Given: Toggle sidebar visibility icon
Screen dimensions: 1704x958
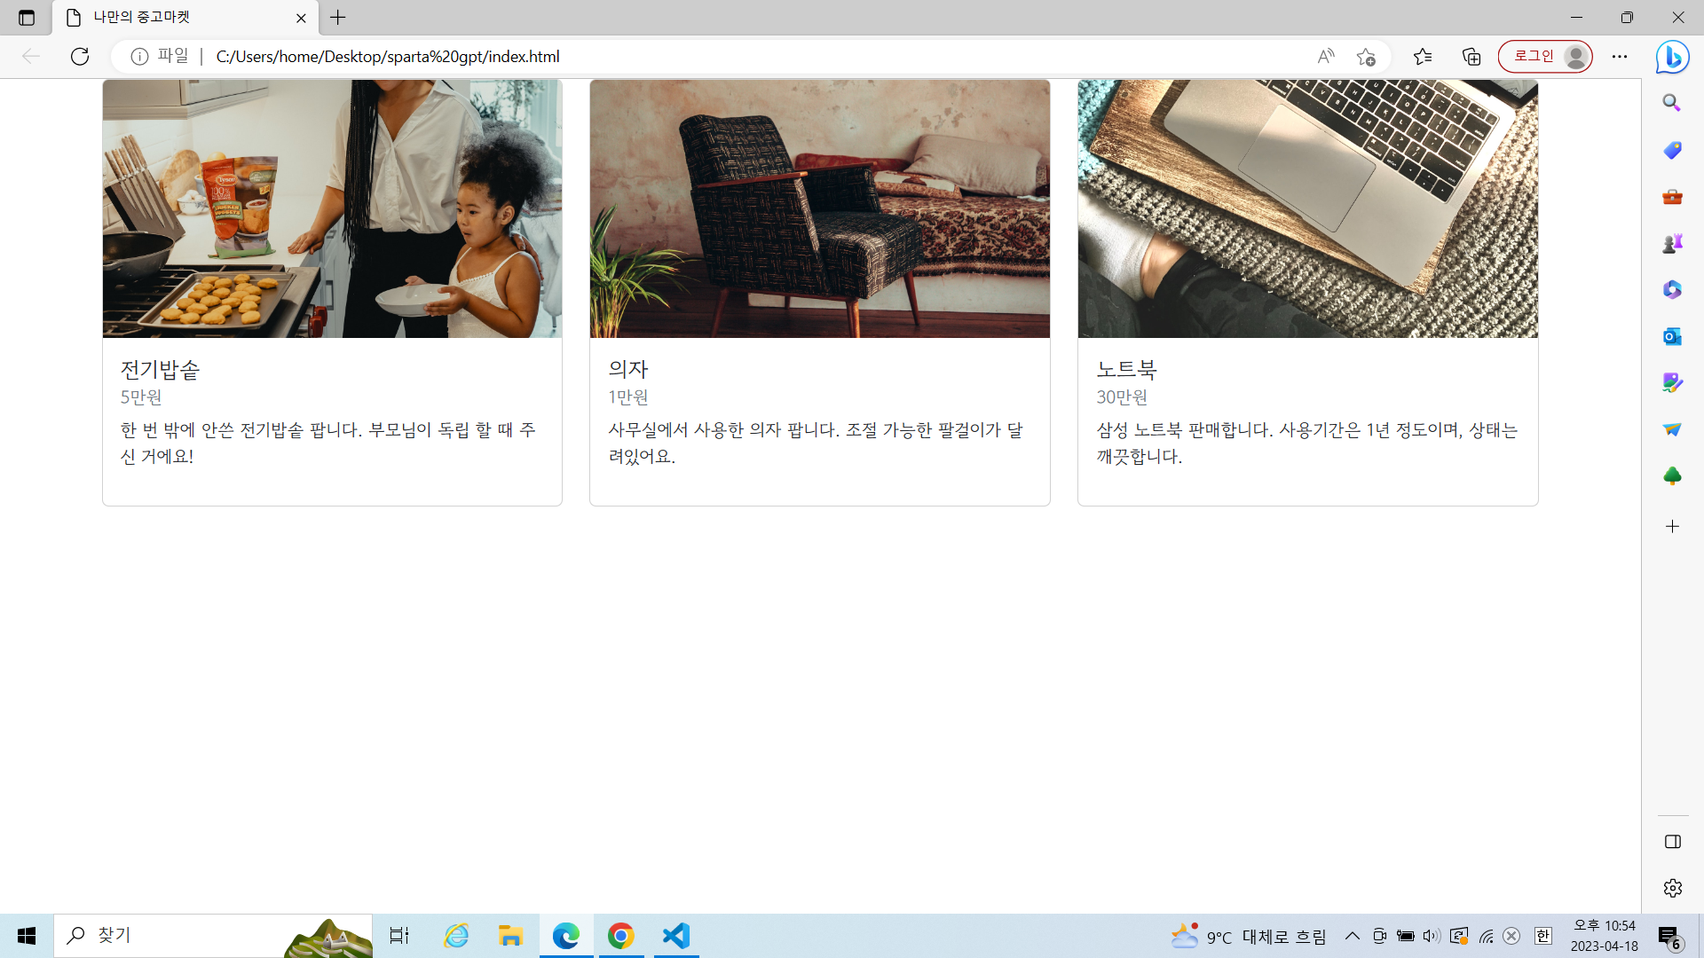Looking at the screenshot, I should click(x=1673, y=842).
